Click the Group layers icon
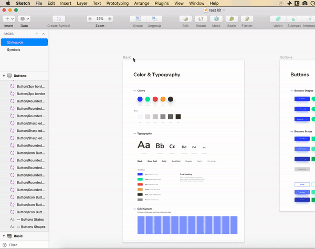This screenshot has width=315, height=249. (138, 19)
